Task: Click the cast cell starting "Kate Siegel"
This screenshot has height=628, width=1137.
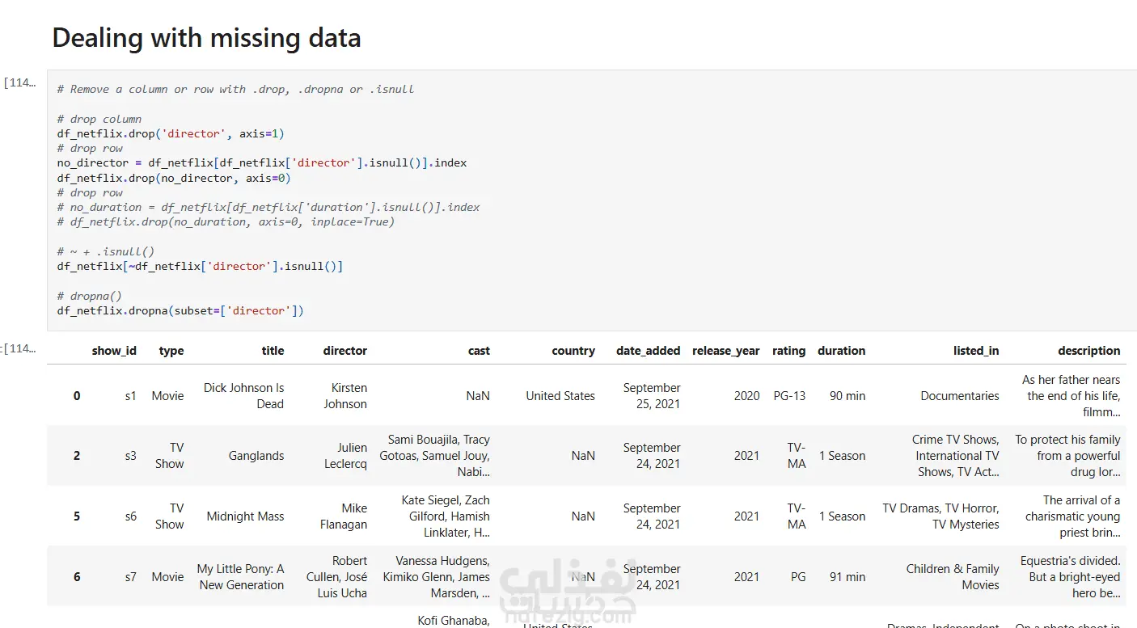Action: pyautogui.click(x=446, y=516)
